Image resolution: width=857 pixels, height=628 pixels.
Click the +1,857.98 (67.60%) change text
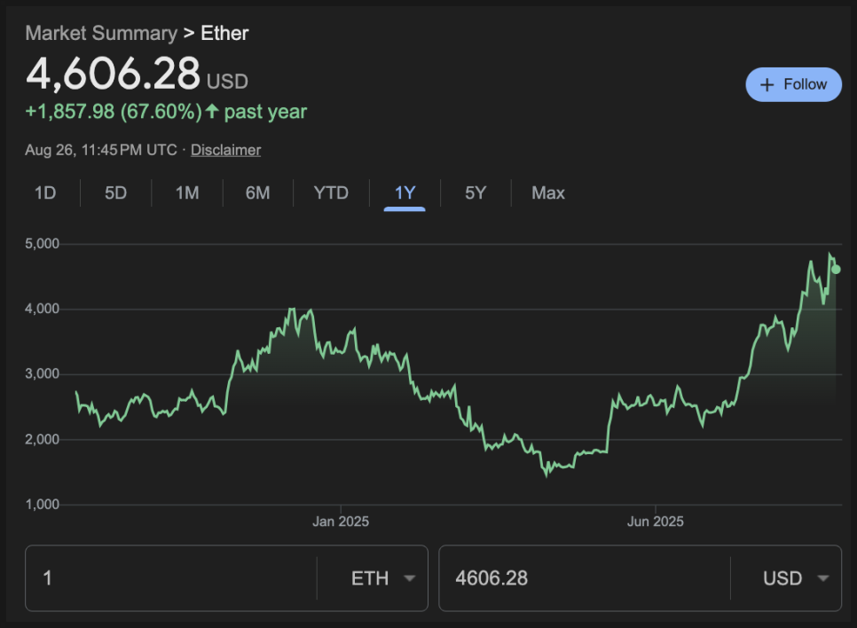(114, 112)
